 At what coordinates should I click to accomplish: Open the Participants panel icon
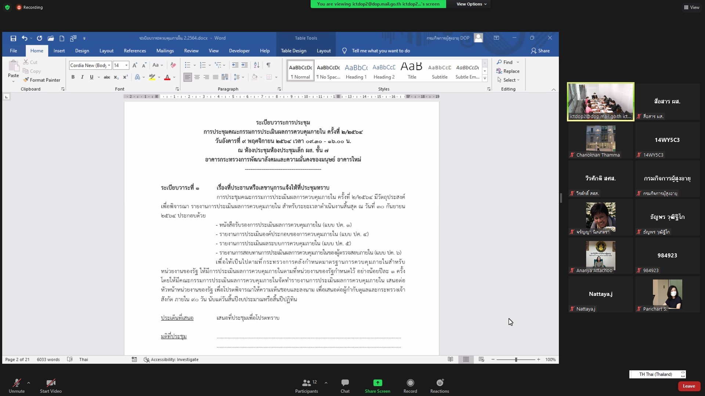(x=306, y=383)
